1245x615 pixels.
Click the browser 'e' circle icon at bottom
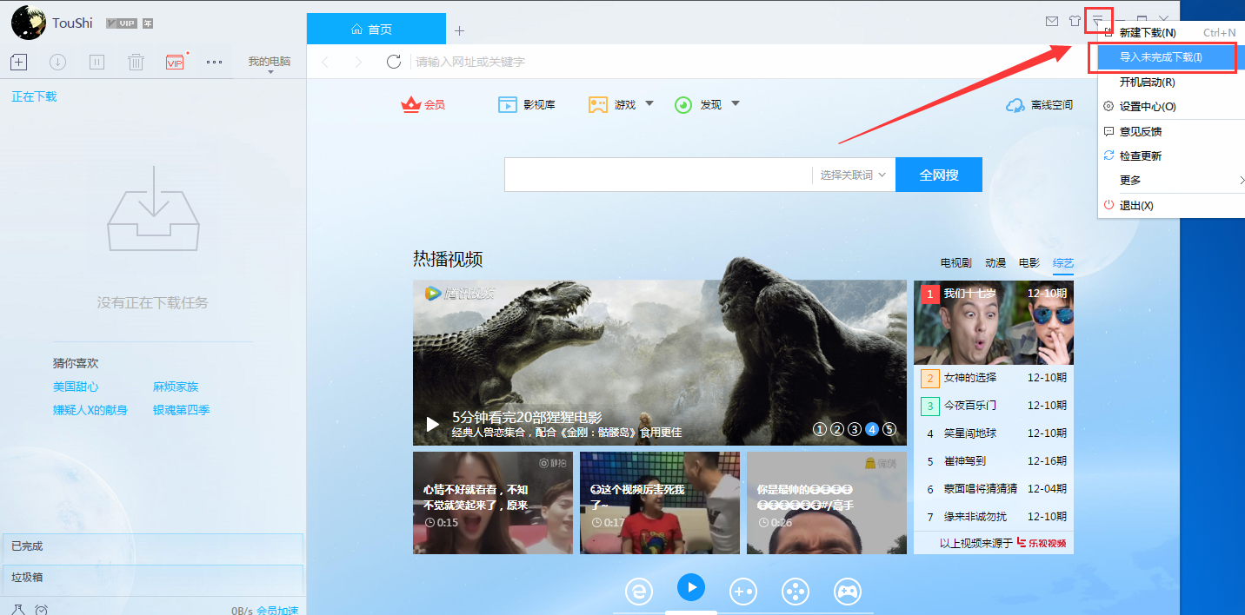click(x=639, y=592)
